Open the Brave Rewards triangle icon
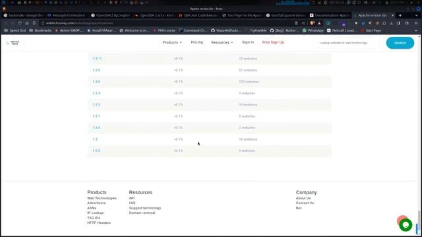422x237 pixels. (x=319, y=24)
